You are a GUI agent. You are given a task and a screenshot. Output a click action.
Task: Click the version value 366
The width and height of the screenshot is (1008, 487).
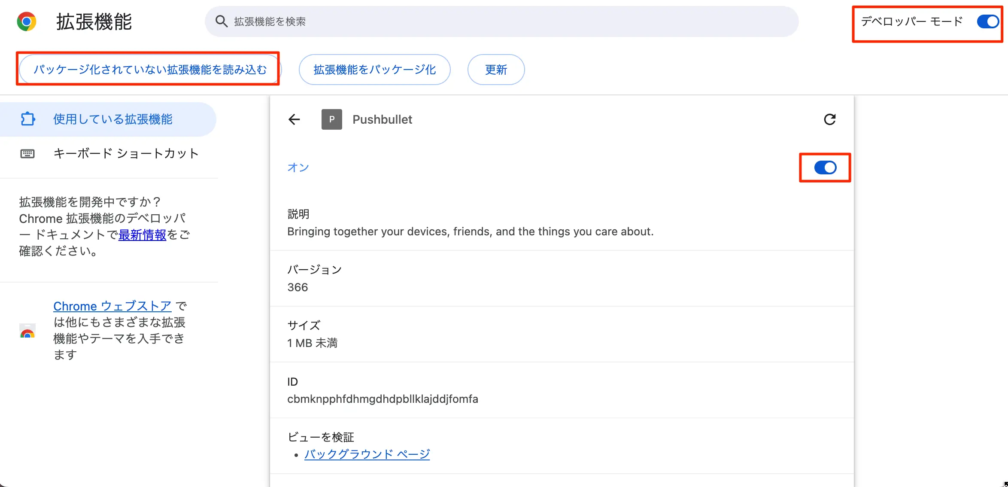[298, 287]
